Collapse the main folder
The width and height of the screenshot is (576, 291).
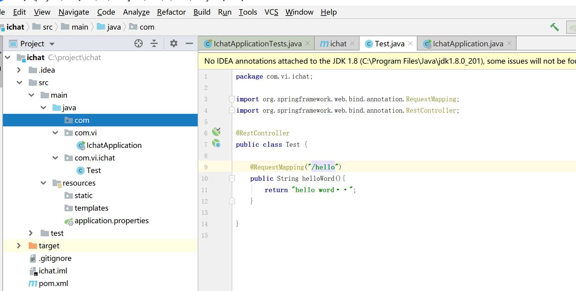(x=32, y=95)
